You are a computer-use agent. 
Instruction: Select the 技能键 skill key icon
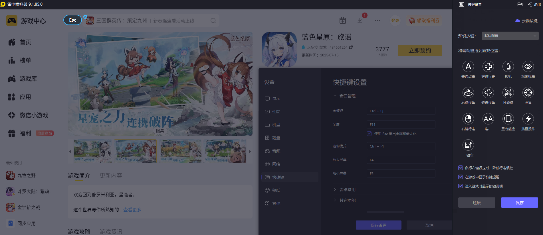click(508, 93)
